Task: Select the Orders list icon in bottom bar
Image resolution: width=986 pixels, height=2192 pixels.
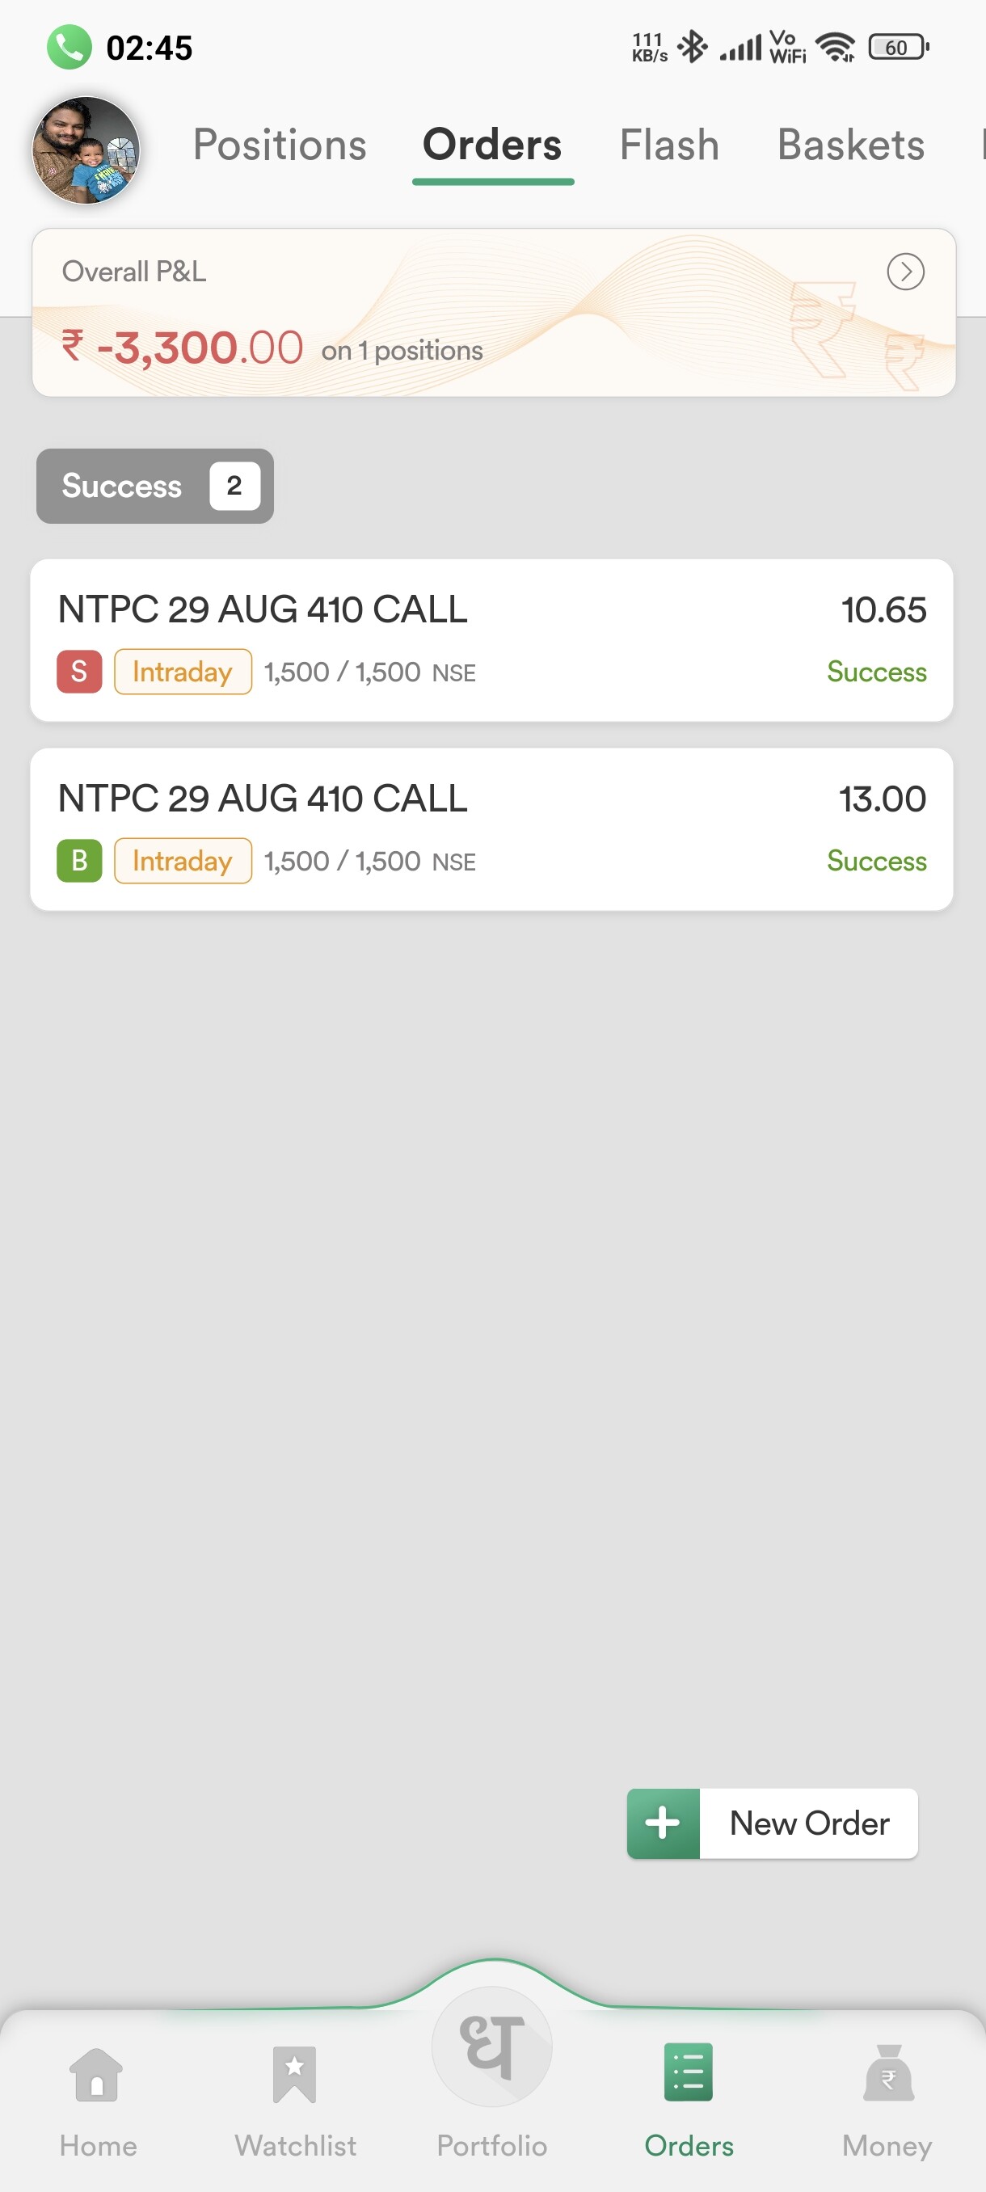Action: 689,2074
